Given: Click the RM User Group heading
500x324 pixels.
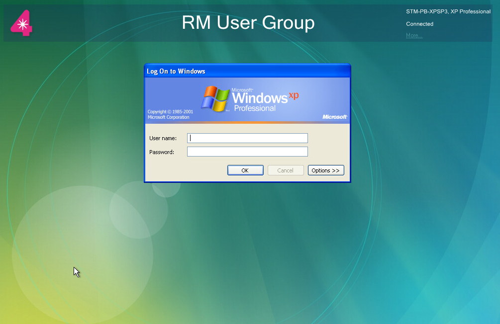Looking at the screenshot, I should pyautogui.click(x=248, y=23).
